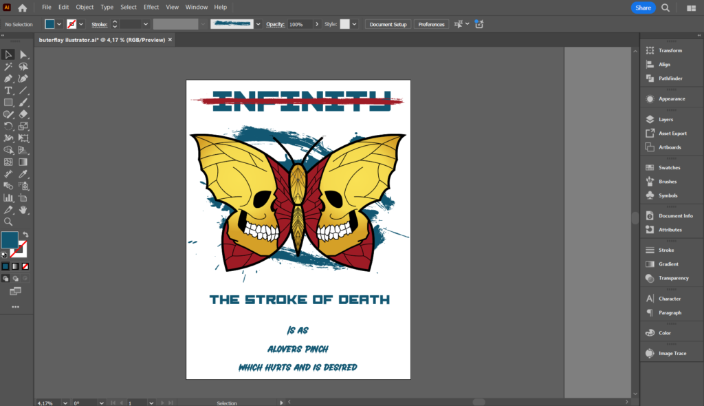
Task: Select the Zoom tool in toolbar
Action: click(8, 222)
